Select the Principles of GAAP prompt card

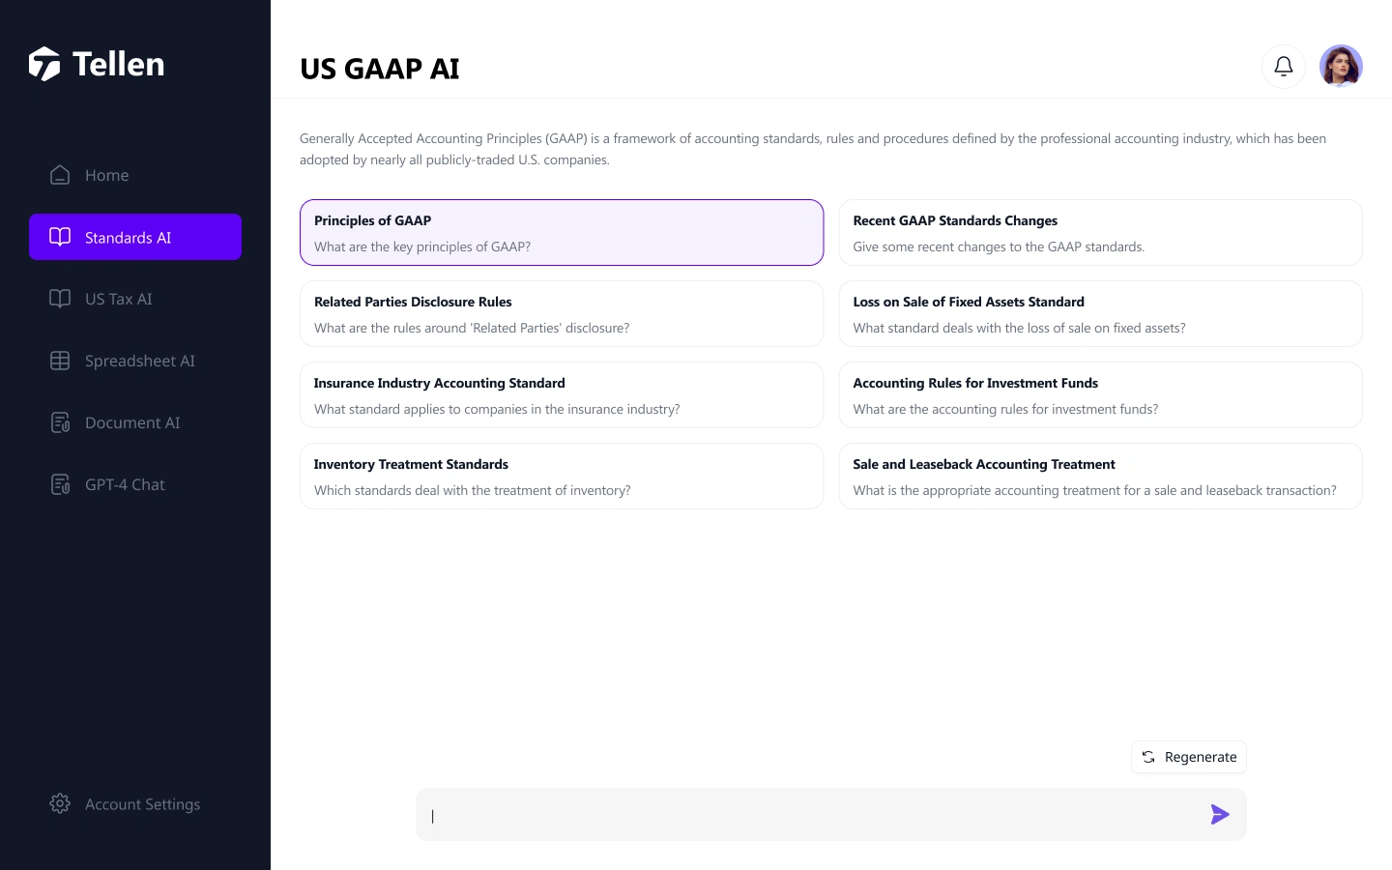pyautogui.click(x=561, y=233)
